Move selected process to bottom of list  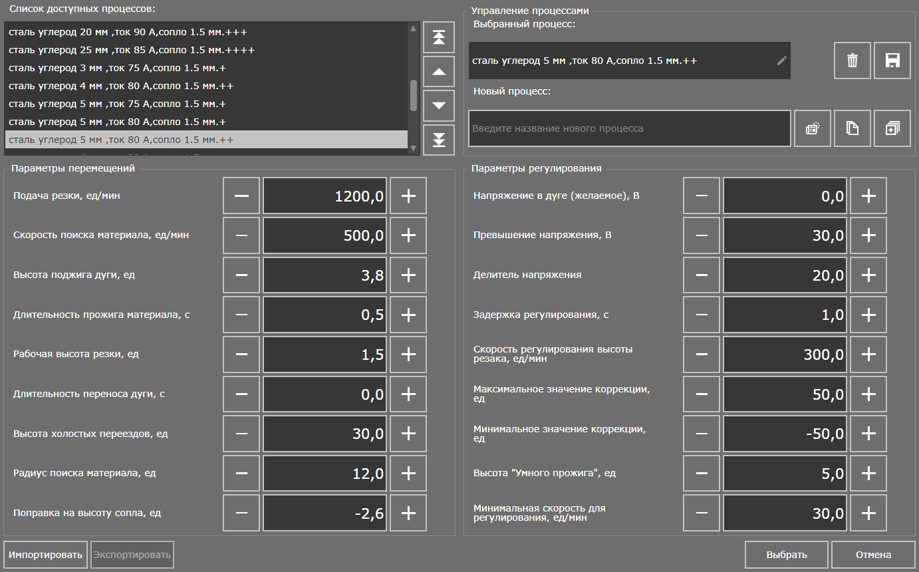[438, 140]
